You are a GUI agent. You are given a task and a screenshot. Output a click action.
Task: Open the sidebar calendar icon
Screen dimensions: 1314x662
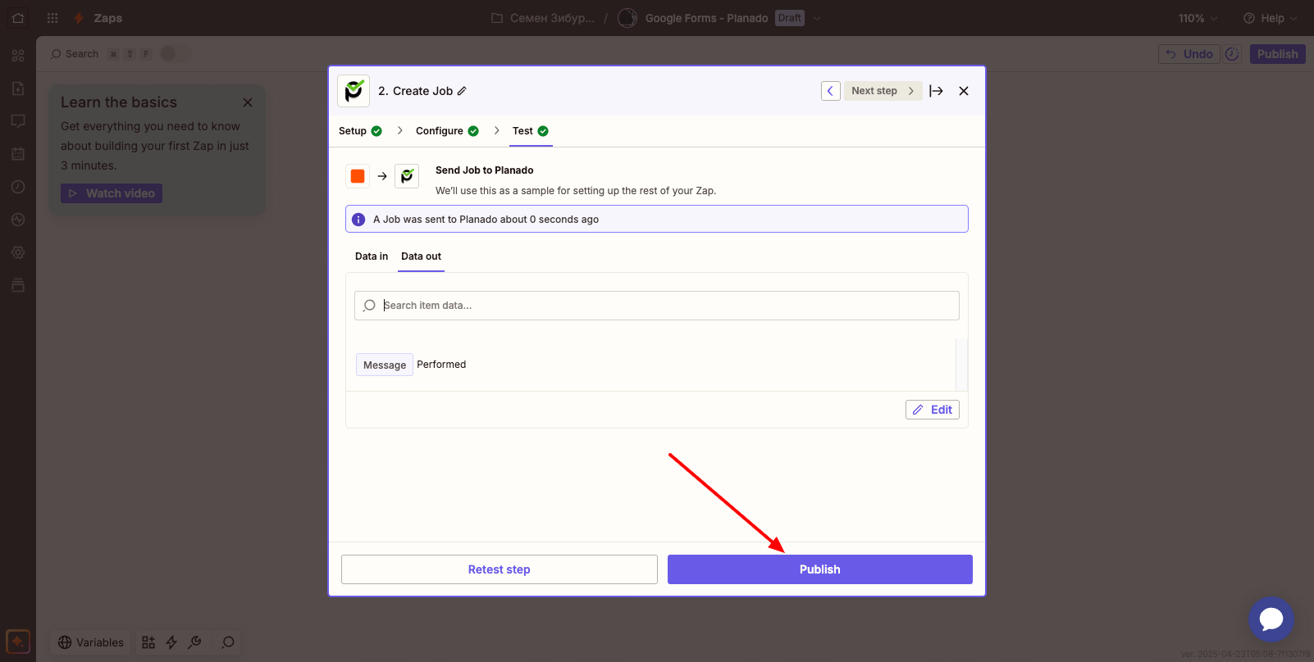(x=18, y=154)
